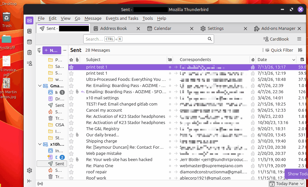Open the Help menu
The height and width of the screenshot is (187, 308).
pyautogui.click(x=162, y=18)
